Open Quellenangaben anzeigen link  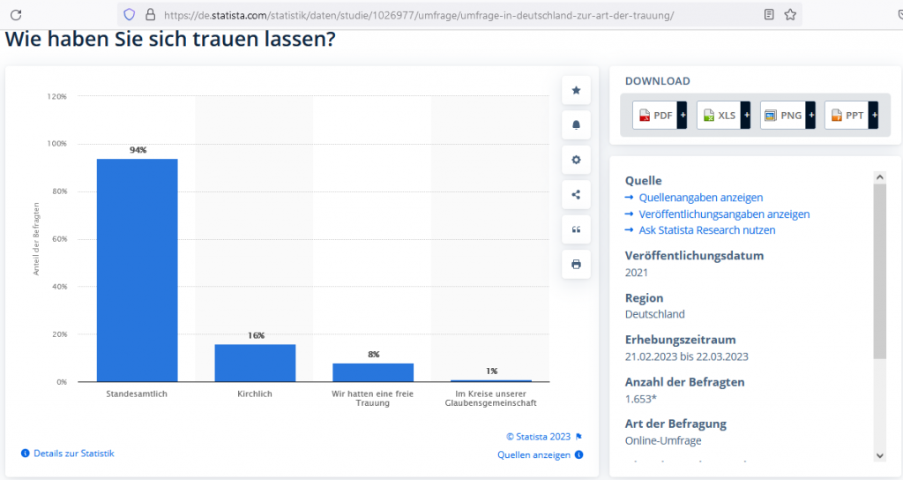(700, 198)
